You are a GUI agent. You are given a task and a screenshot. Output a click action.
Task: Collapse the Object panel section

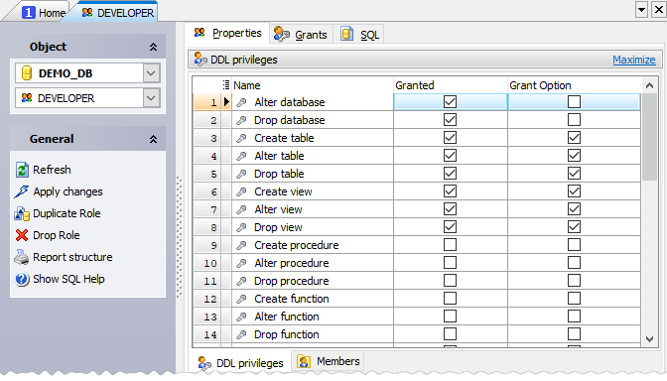[153, 47]
